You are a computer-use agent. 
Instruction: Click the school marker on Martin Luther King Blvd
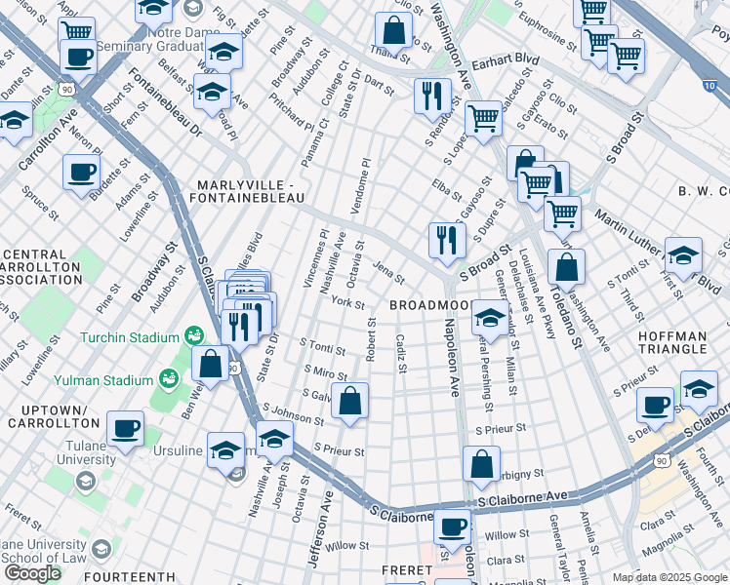683,258
